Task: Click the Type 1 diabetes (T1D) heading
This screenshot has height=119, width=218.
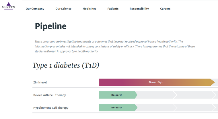Action: (66, 65)
